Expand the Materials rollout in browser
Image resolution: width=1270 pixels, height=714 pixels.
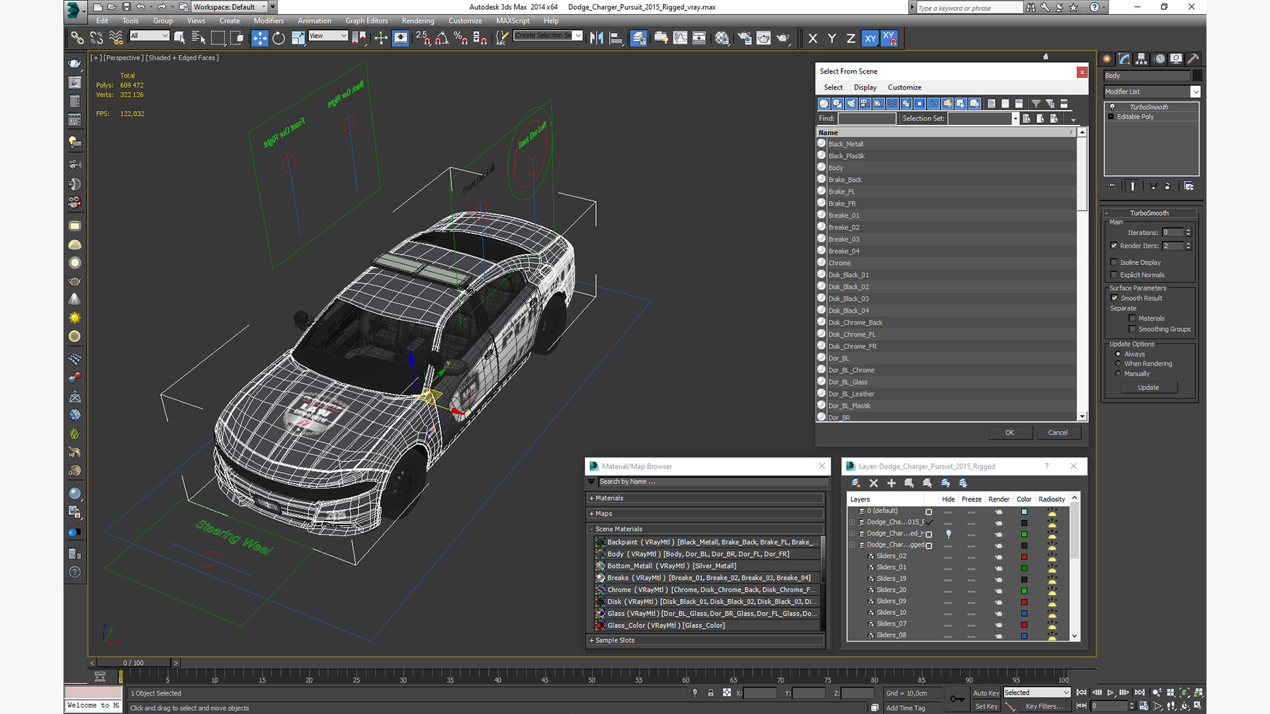(x=706, y=498)
